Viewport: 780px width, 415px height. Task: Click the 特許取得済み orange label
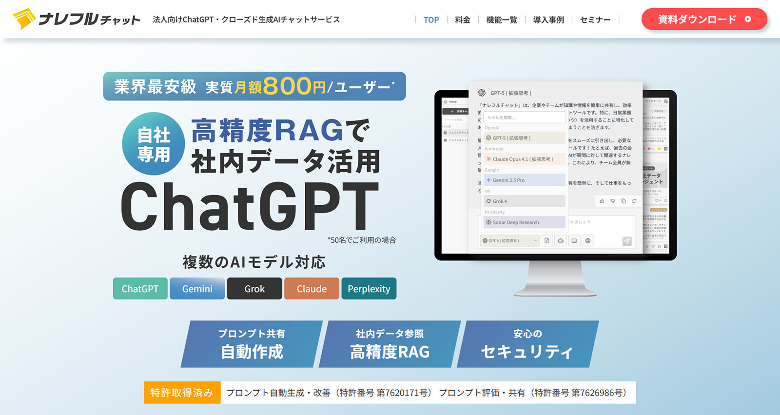(182, 393)
